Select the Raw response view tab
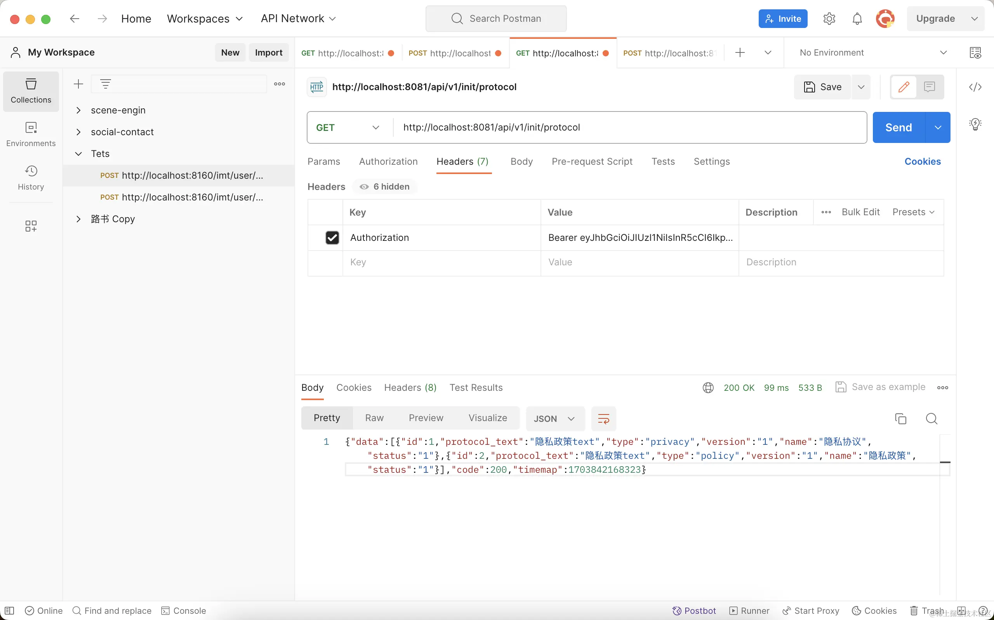This screenshot has height=620, width=994. [374, 418]
